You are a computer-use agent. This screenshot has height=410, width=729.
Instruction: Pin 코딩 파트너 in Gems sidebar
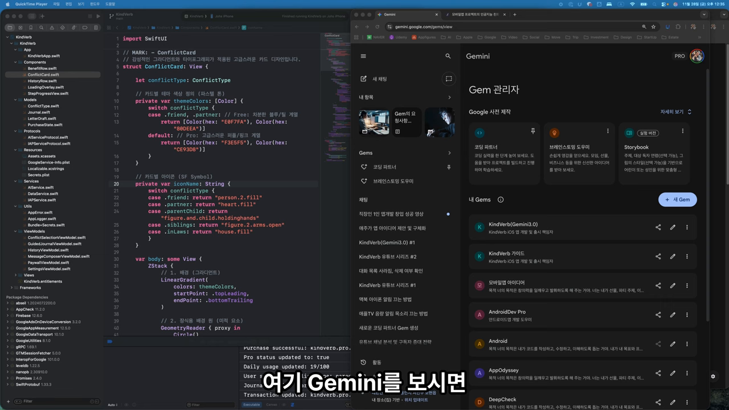[x=449, y=167]
